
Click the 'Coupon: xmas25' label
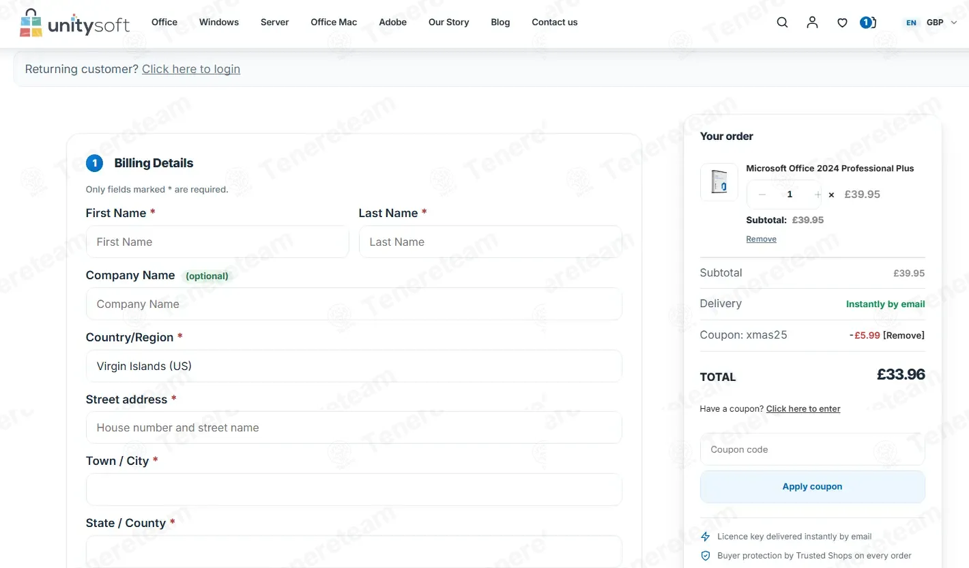pos(744,335)
